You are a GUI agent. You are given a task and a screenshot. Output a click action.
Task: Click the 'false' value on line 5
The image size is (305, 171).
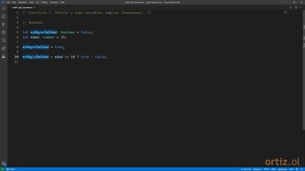[86, 32]
